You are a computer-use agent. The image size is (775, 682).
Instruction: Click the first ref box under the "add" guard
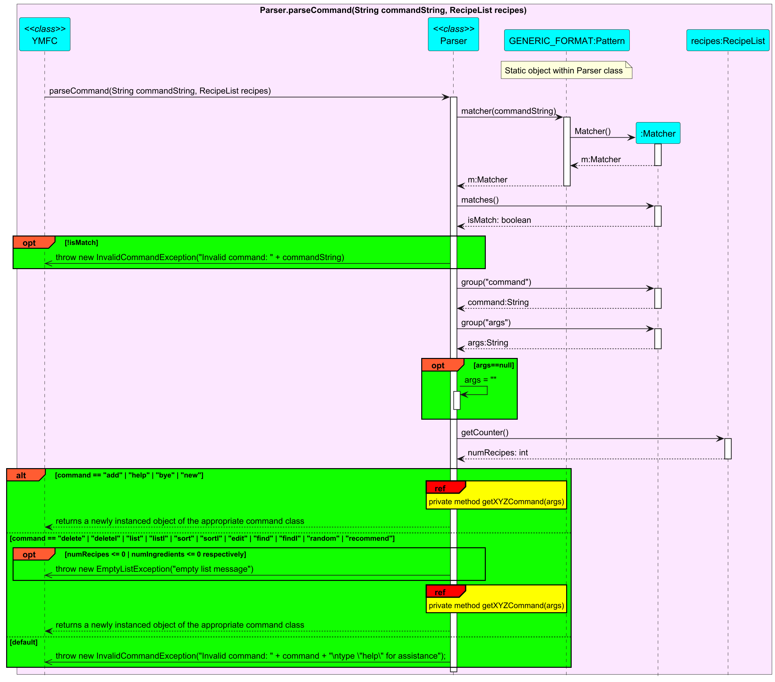pos(496,495)
